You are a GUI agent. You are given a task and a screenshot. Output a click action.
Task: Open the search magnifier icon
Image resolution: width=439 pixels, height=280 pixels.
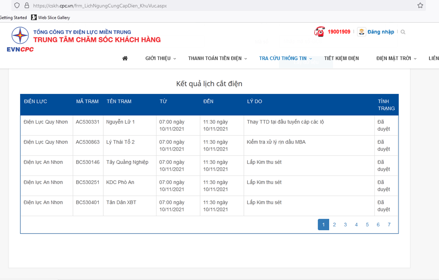403,32
